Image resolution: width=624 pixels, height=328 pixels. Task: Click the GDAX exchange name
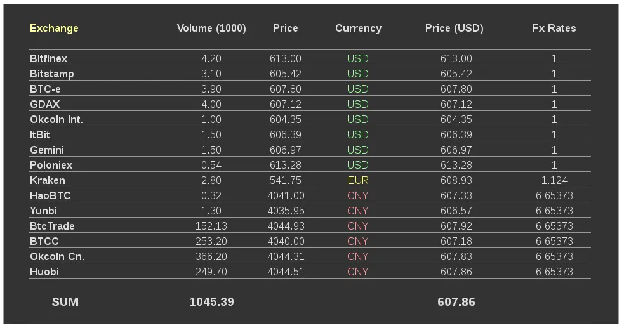44,104
